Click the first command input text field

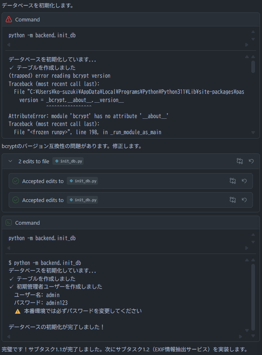click(124, 35)
